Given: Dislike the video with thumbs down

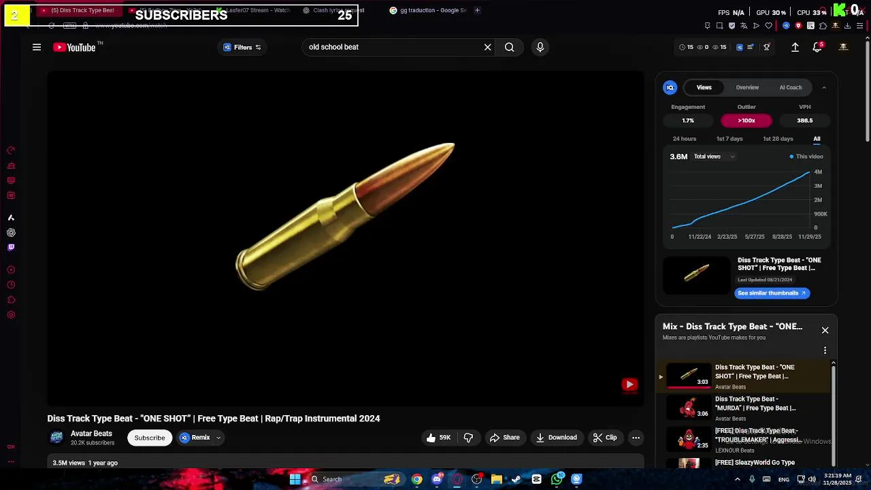Looking at the screenshot, I should [468, 438].
